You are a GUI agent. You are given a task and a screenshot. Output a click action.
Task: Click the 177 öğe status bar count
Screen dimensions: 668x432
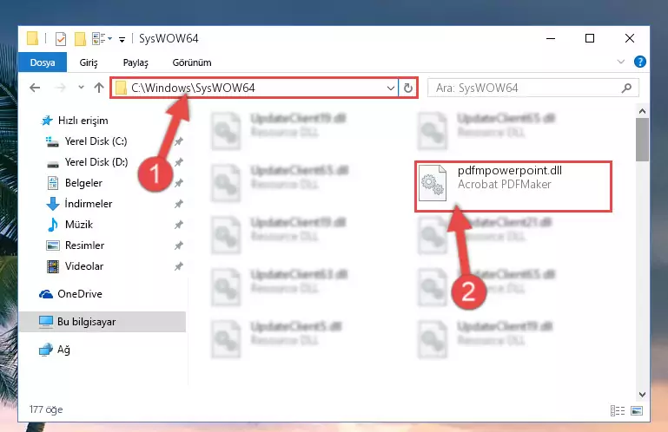pyautogui.click(x=46, y=409)
